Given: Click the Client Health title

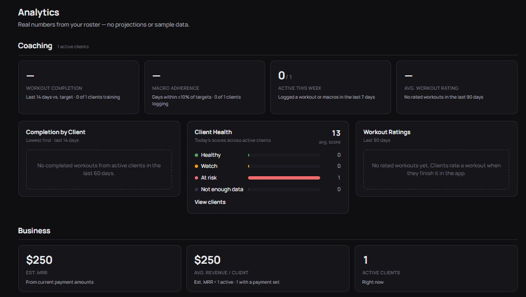Looking at the screenshot, I should (x=213, y=132).
